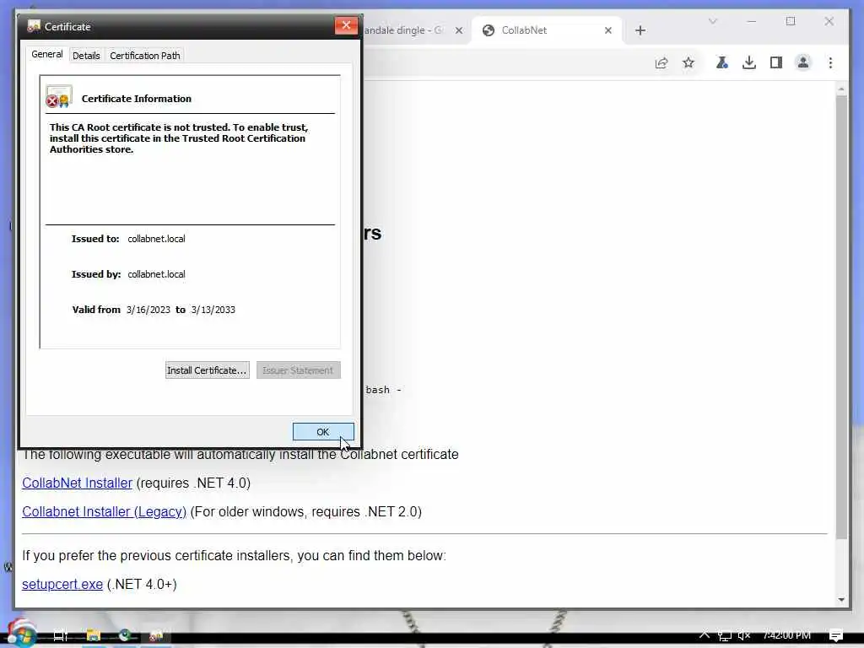Open the CollabNet Installer link
Image resolution: width=864 pixels, height=648 pixels.
77,483
